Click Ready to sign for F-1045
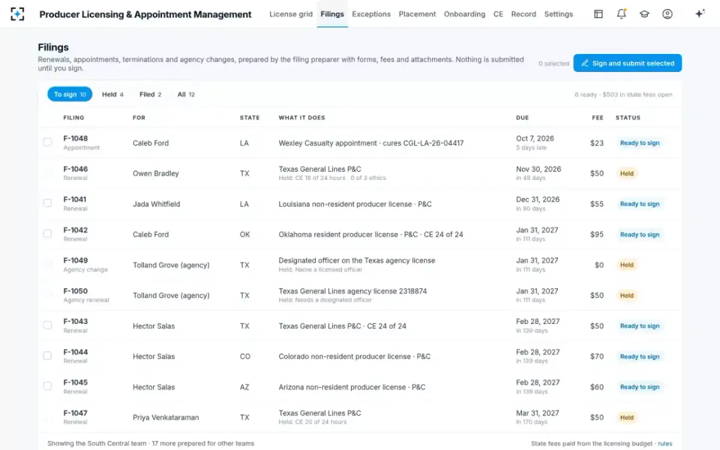The height and width of the screenshot is (450, 720). [x=640, y=387]
